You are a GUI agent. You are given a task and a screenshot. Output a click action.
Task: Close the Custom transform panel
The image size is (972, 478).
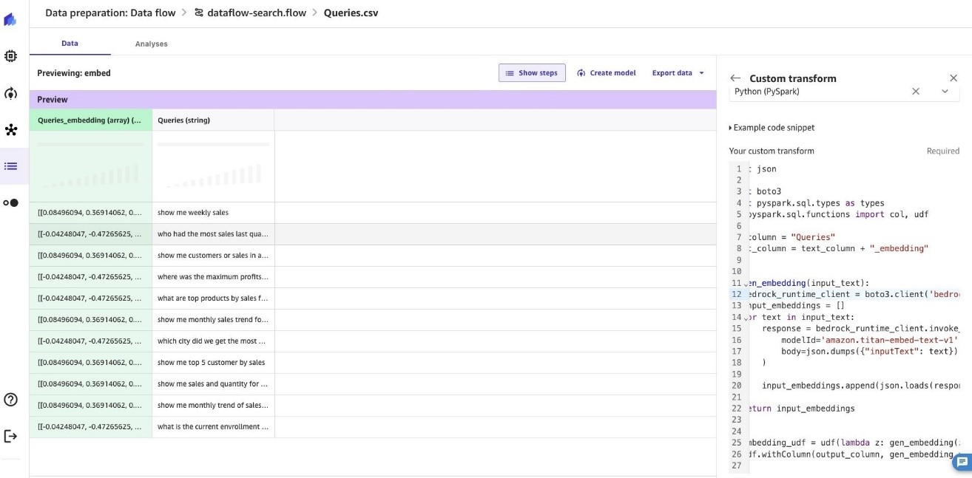click(954, 78)
